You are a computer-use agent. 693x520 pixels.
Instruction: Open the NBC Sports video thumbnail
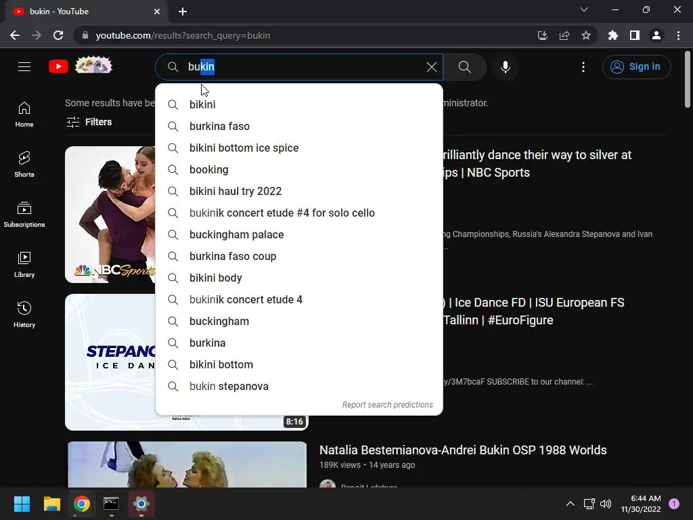[110, 215]
